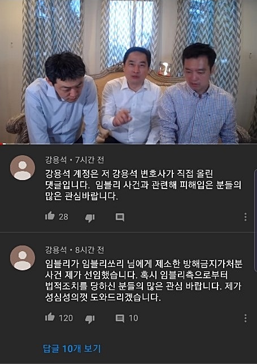This screenshot has width=257, height=364.
Task: Open 강용석 username on the 8시간 전 comment
Action: tap(56, 250)
